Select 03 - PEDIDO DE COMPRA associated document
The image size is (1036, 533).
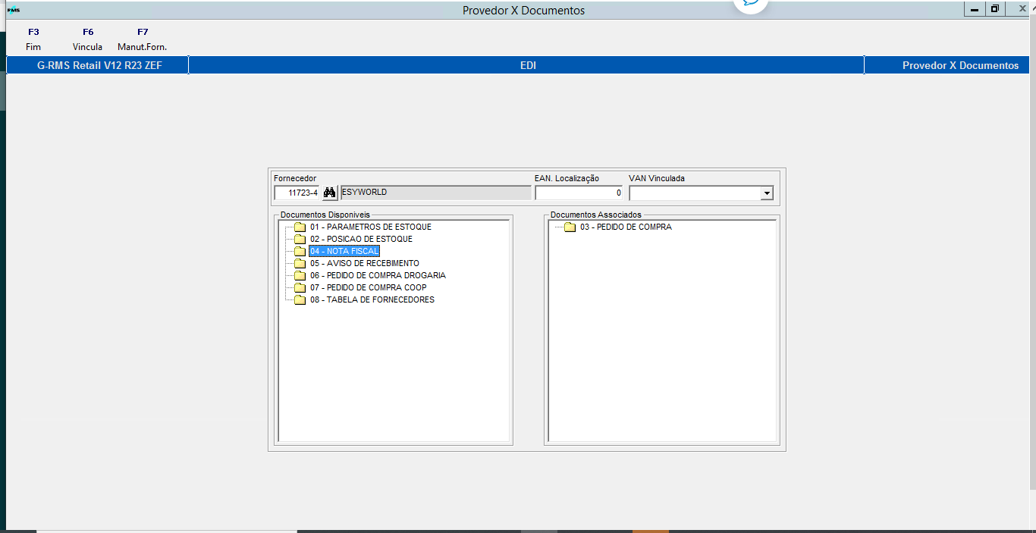[626, 227]
